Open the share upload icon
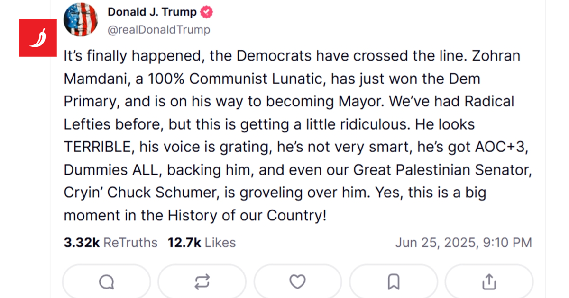Viewport: 569px width, 298px height. 489,282
